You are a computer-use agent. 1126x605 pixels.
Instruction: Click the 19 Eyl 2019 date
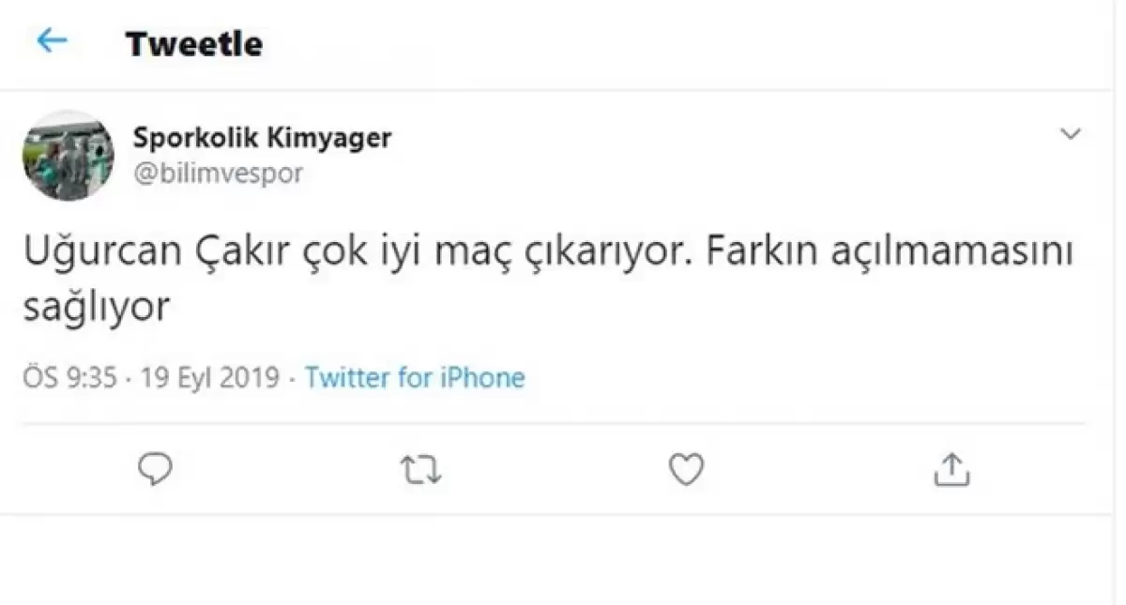(x=210, y=378)
